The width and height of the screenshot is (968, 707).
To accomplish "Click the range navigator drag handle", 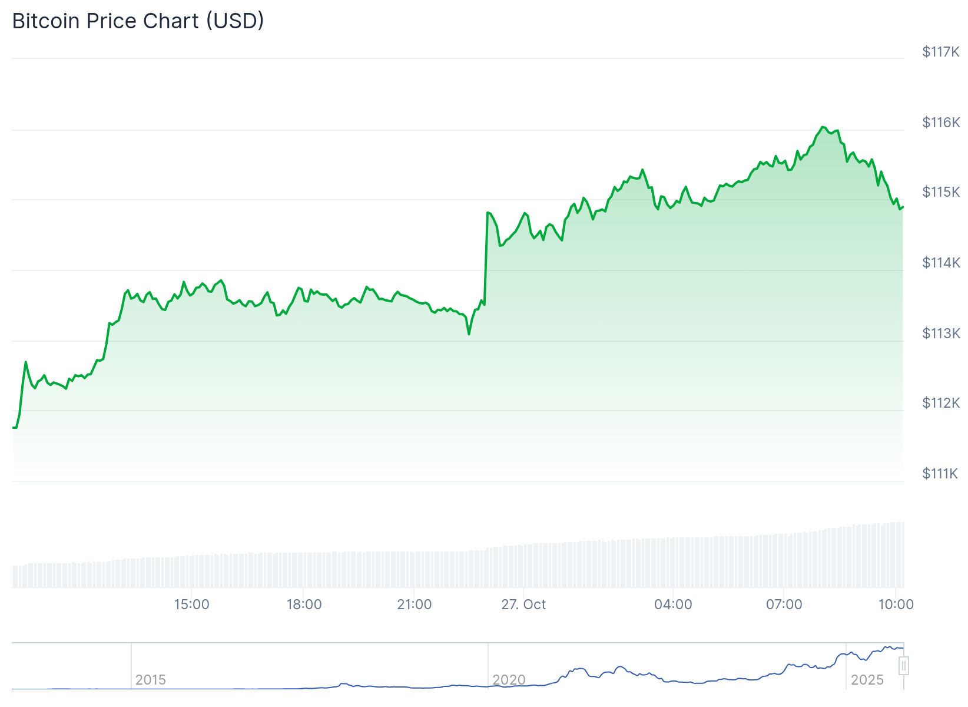I will (904, 666).
